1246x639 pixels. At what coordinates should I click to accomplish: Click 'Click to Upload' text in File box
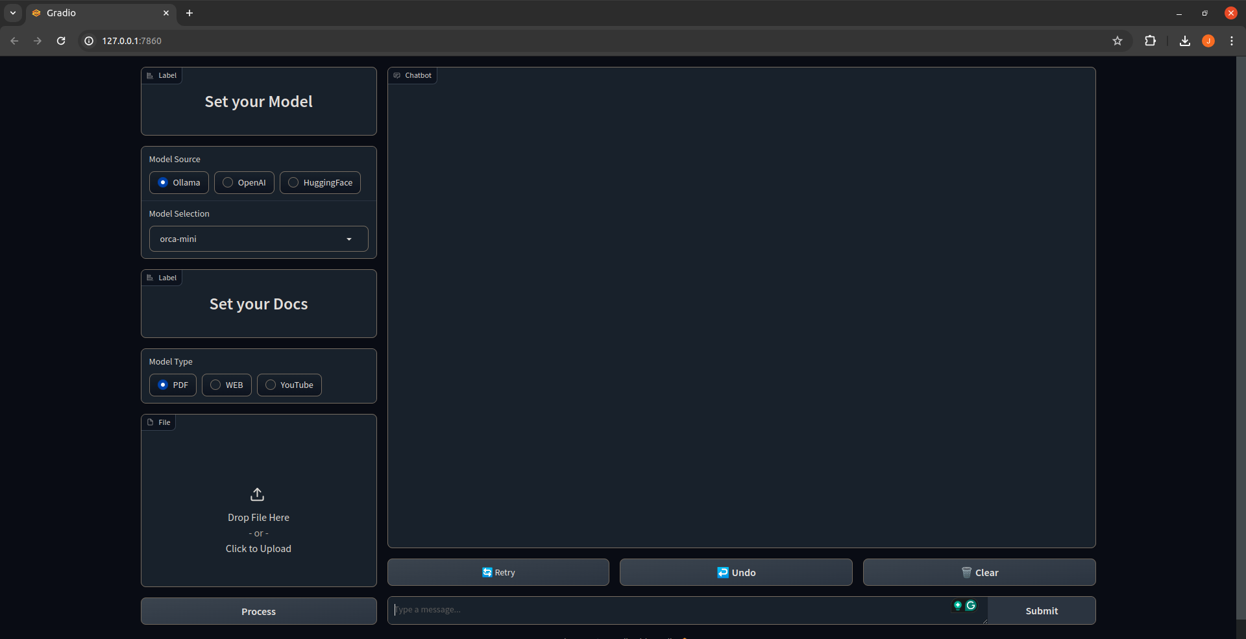(258, 549)
